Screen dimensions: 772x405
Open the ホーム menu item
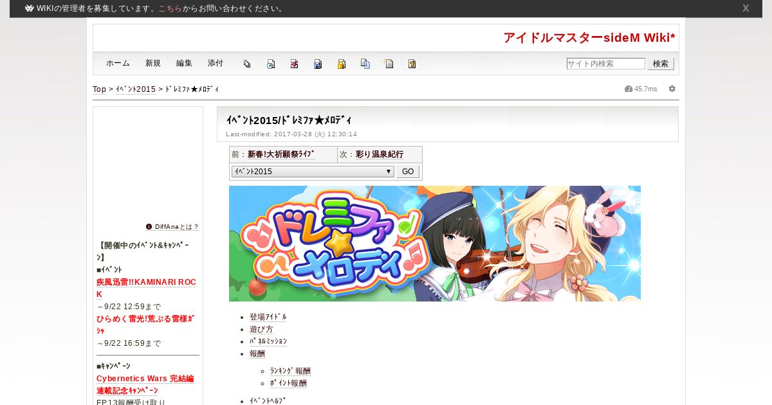click(118, 63)
